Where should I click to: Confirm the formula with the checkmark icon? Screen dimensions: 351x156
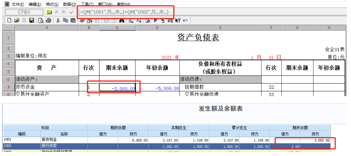tap(71, 12)
